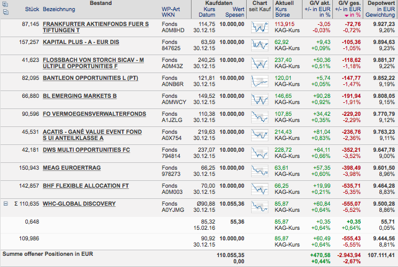Open chart thumbnail for Bantleon Opportunities

(x=260, y=81)
